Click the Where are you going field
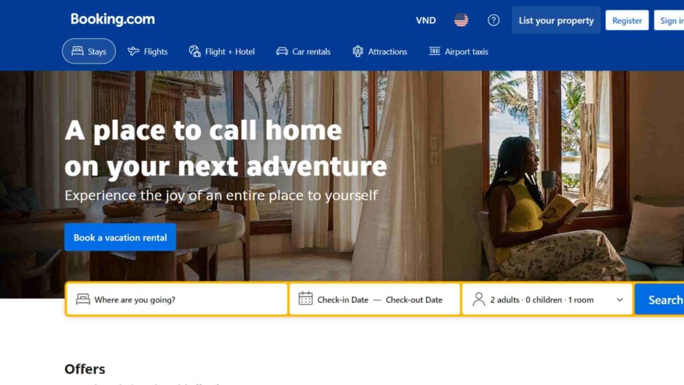This screenshot has width=684, height=385. point(177,299)
